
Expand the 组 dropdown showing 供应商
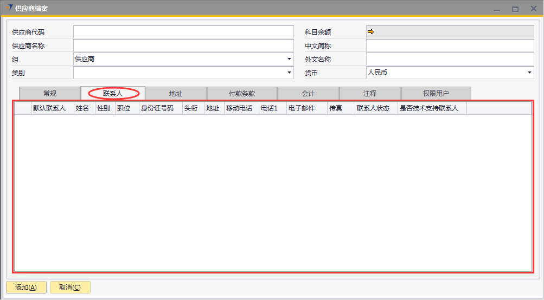click(289, 59)
